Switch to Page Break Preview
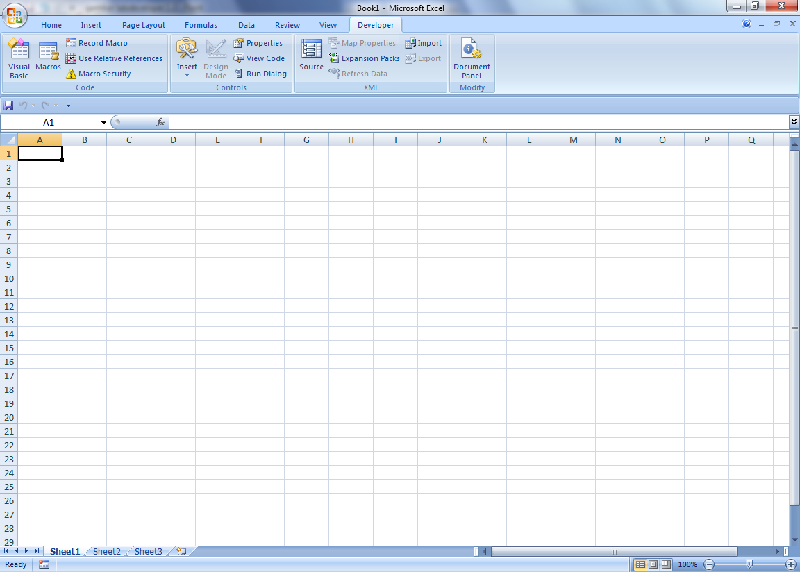This screenshot has height=572, width=800. click(667, 564)
